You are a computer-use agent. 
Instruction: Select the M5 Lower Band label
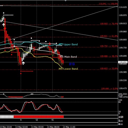[68, 69]
